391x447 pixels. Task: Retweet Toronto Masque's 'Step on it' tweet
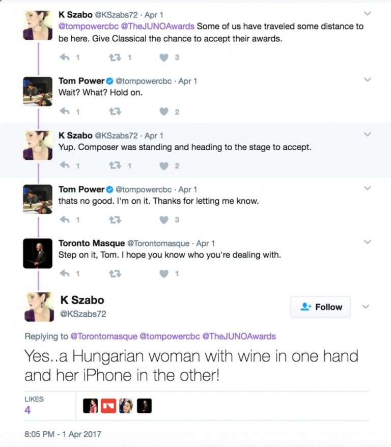(x=114, y=273)
